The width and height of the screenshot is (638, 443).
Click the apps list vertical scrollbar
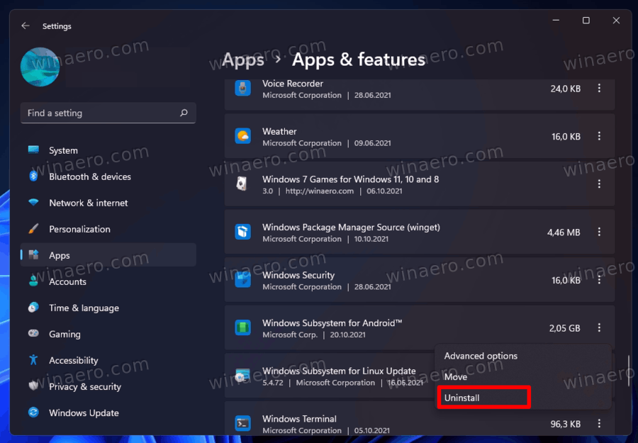coord(629,371)
